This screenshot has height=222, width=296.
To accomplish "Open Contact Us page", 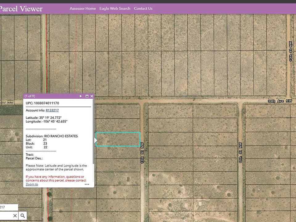I will pyautogui.click(x=143, y=9).
